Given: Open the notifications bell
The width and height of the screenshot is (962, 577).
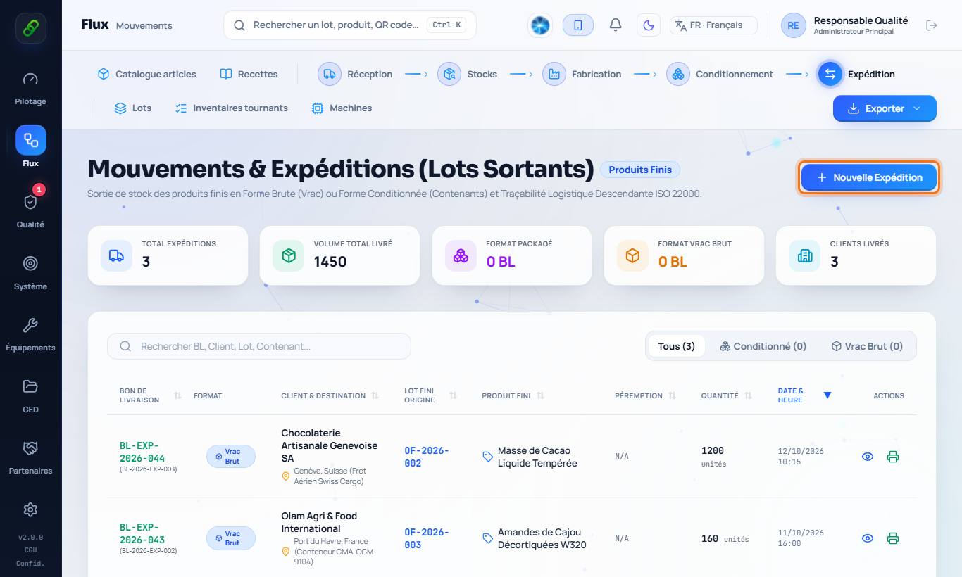Looking at the screenshot, I should point(616,25).
